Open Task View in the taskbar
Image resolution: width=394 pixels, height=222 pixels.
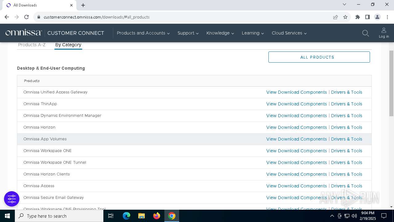(x=111, y=216)
